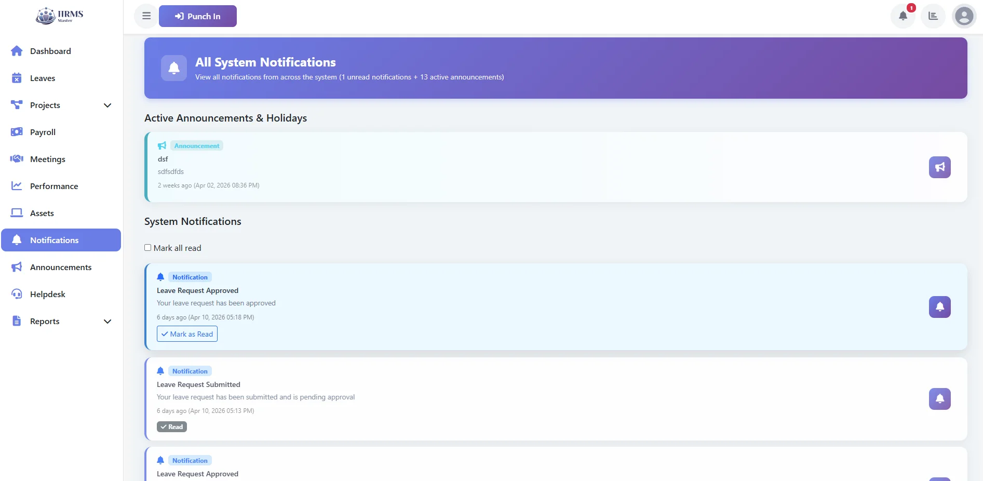Click the purple bell button on Leave Request Submitted
983x481 pixels.
(940, 399)
